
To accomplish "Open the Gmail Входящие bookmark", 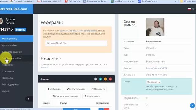I will coord(50,1).
